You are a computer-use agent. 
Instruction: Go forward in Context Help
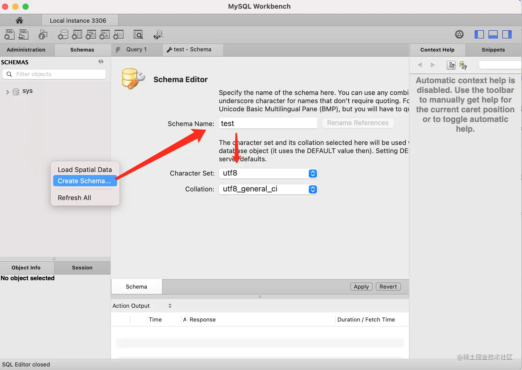coord(433,65)
